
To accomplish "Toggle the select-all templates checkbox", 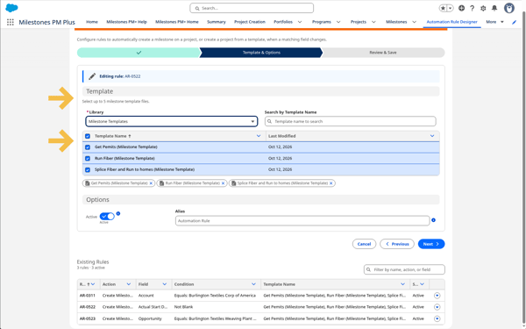I will coord(88,136).
